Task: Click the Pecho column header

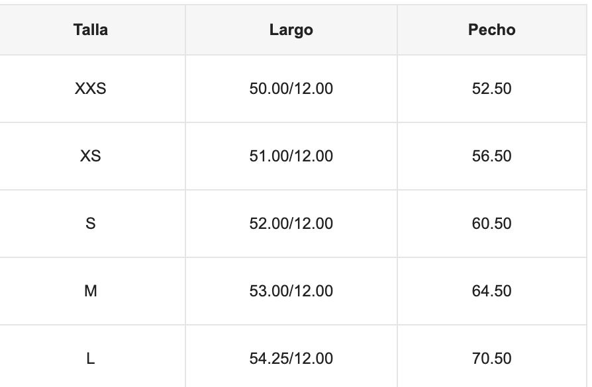Action: pyautogui.click(x=491, y=30)
